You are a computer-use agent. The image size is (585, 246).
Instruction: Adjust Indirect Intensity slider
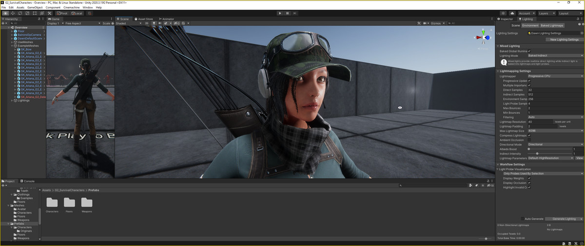point(550,154)
